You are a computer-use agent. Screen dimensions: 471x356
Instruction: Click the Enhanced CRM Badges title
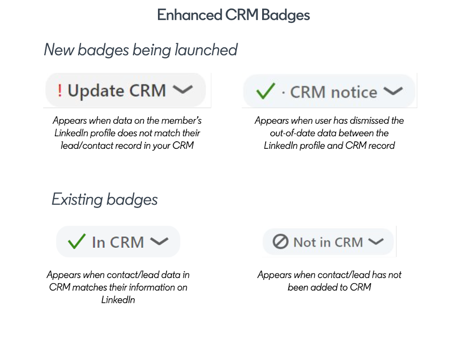[233, 15]
